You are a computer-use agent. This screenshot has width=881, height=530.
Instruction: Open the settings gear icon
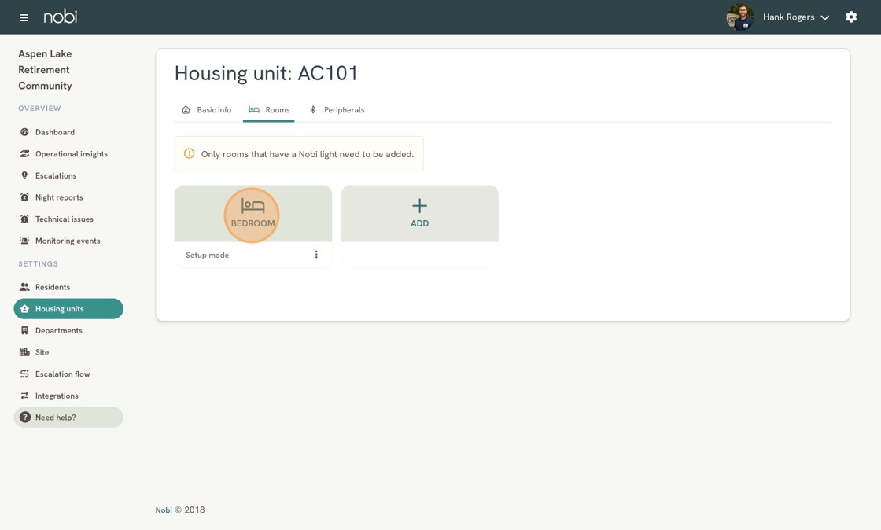tap(851, 17)
